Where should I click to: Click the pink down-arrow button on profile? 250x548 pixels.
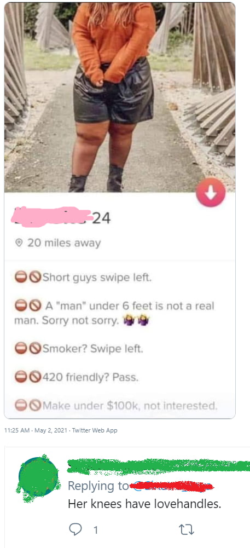pos(211,192)
